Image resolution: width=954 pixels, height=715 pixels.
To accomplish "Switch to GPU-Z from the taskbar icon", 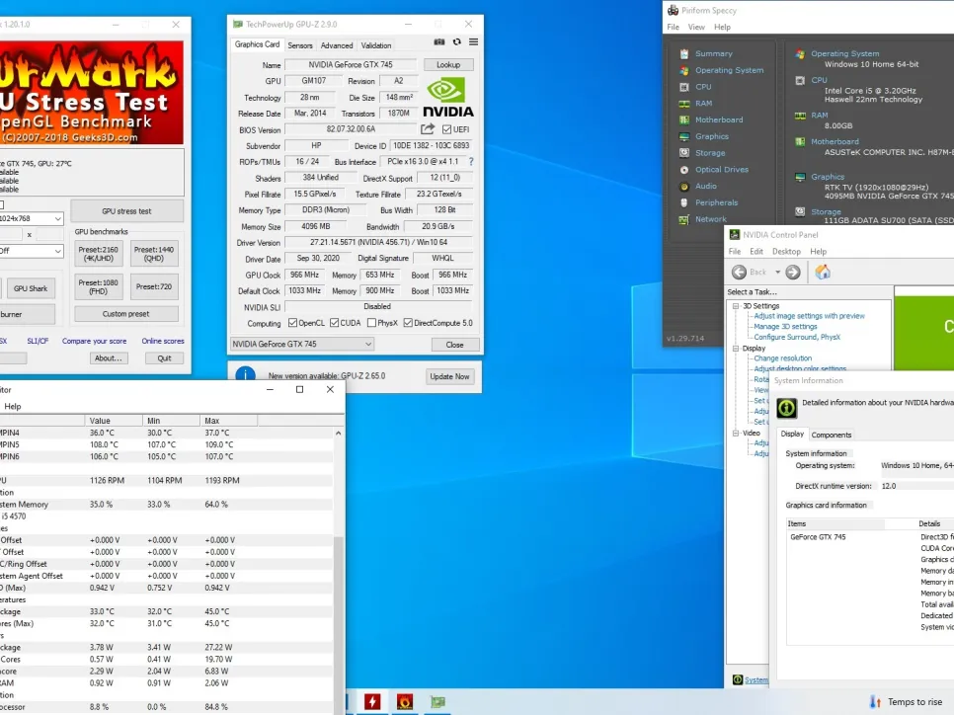I will tap(437, 701).
